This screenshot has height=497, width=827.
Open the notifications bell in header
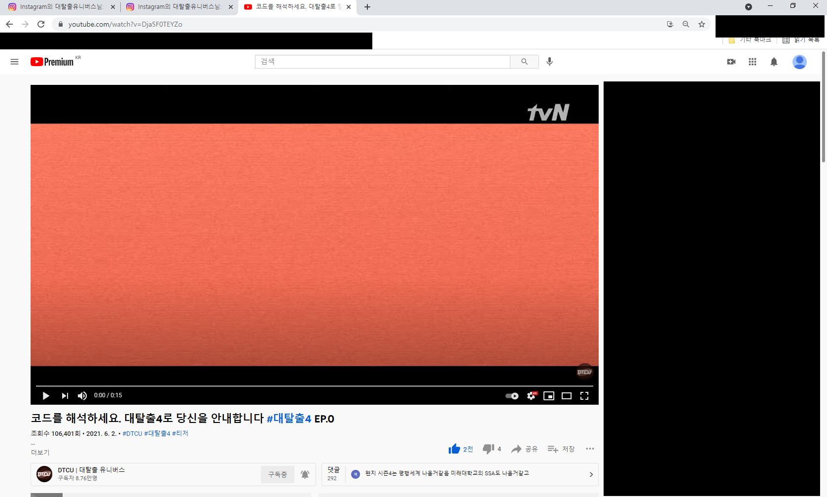coord(774,62)
